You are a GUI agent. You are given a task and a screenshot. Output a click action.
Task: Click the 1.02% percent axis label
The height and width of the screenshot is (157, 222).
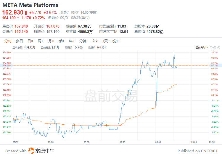tap(214, 52)
